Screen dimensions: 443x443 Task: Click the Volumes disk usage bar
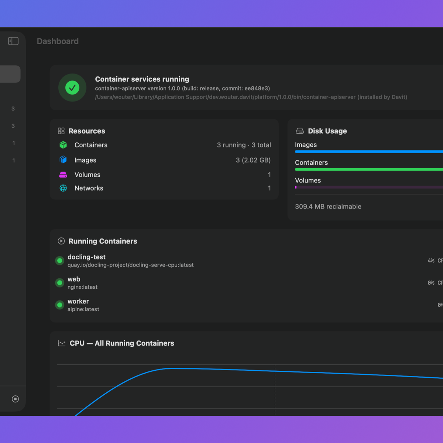369,187
